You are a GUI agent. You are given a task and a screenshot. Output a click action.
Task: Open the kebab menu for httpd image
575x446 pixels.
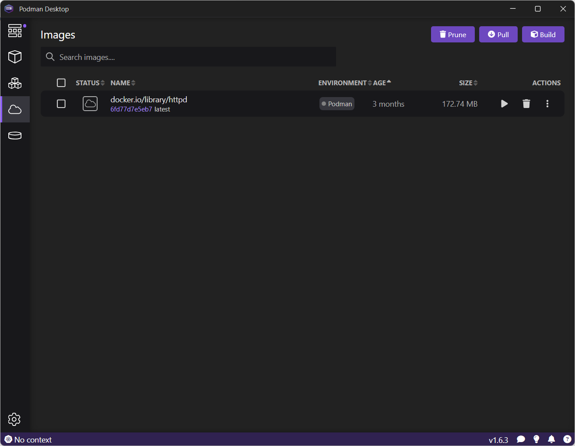[547, 104]
